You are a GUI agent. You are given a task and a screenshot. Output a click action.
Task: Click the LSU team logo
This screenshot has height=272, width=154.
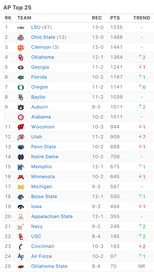coord(21,28)
